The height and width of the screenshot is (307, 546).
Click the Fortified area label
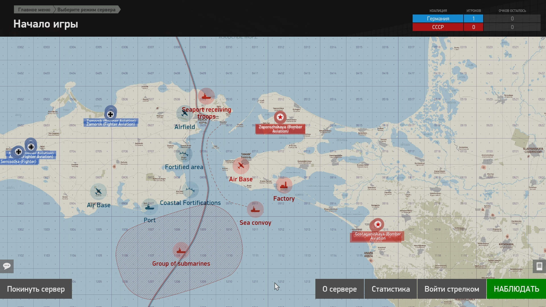tap(184, 167)
